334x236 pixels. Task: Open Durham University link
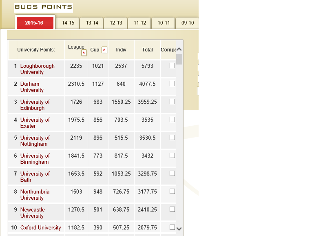(32, 87)
